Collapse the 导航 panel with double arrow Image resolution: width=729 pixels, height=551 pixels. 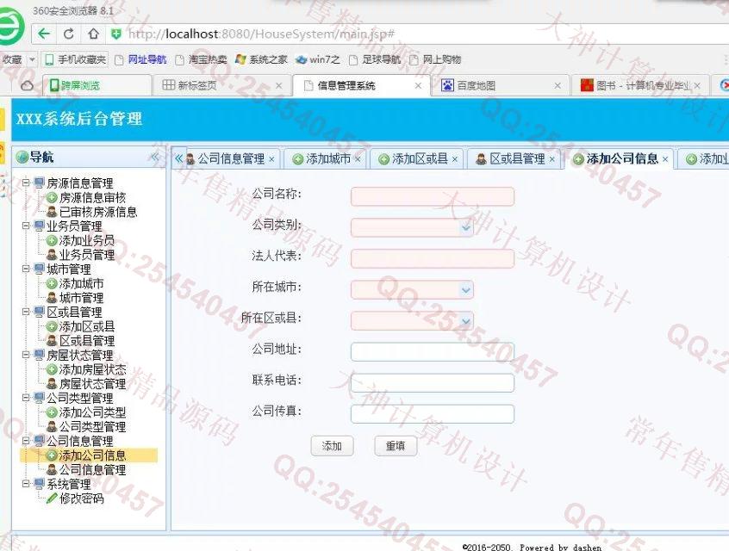[155, 157]
